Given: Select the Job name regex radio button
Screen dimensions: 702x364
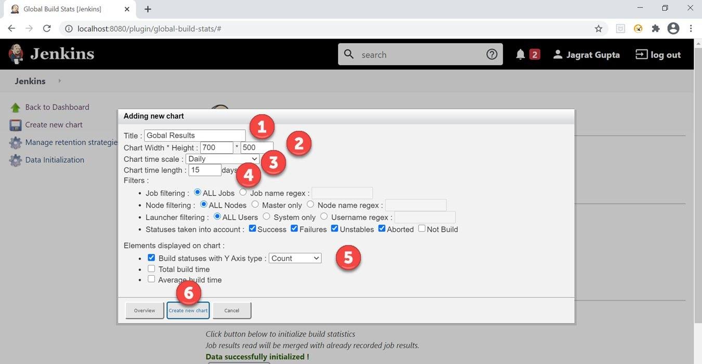Looking at the screenshot, I should [243, 193].
